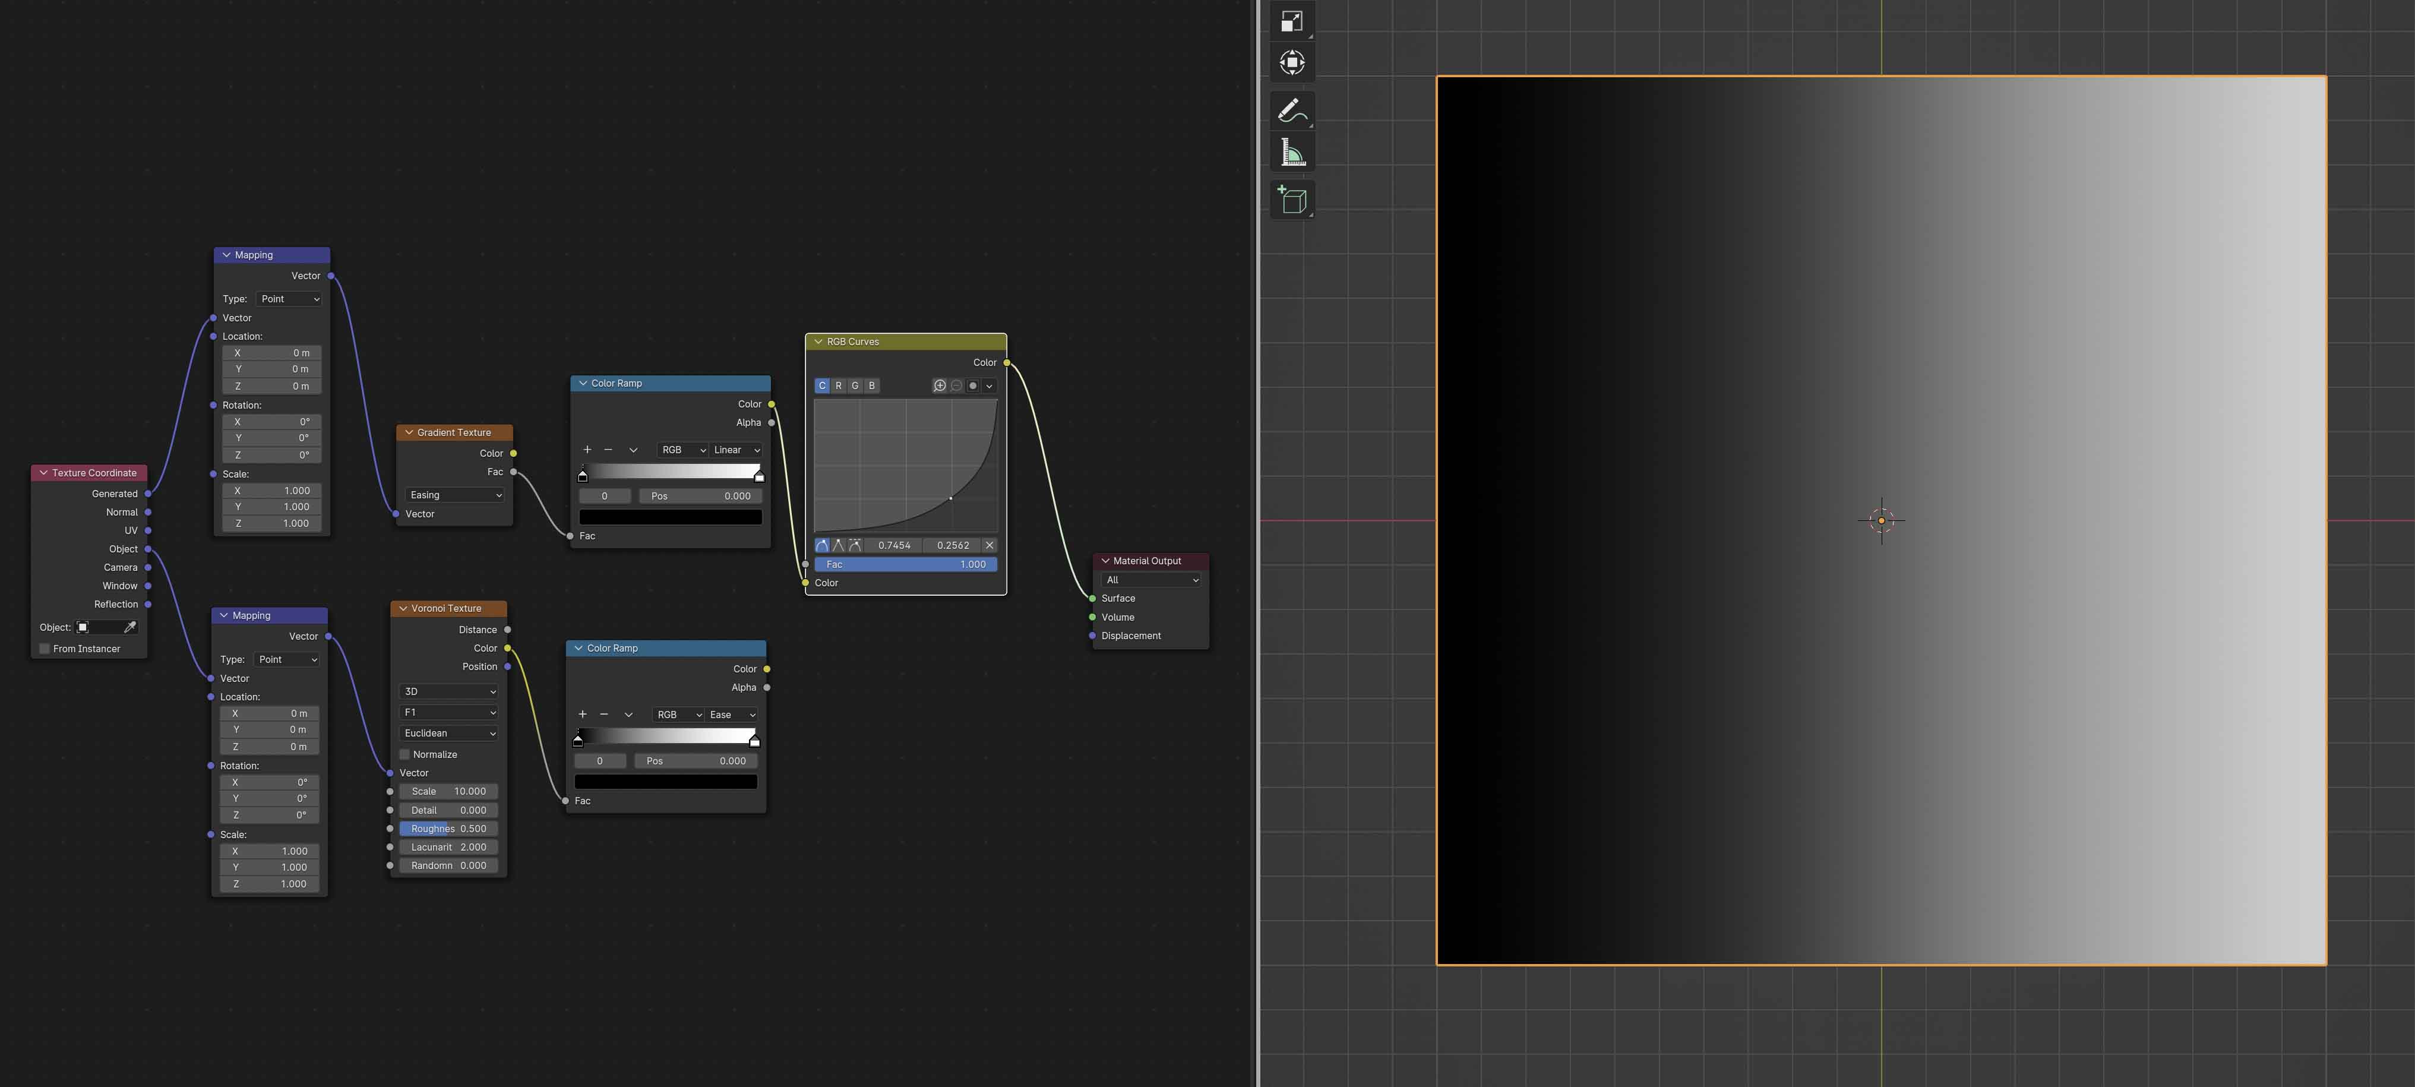Edit Voronoi Lacunarity 2.000 field

(x=449, y=847)
